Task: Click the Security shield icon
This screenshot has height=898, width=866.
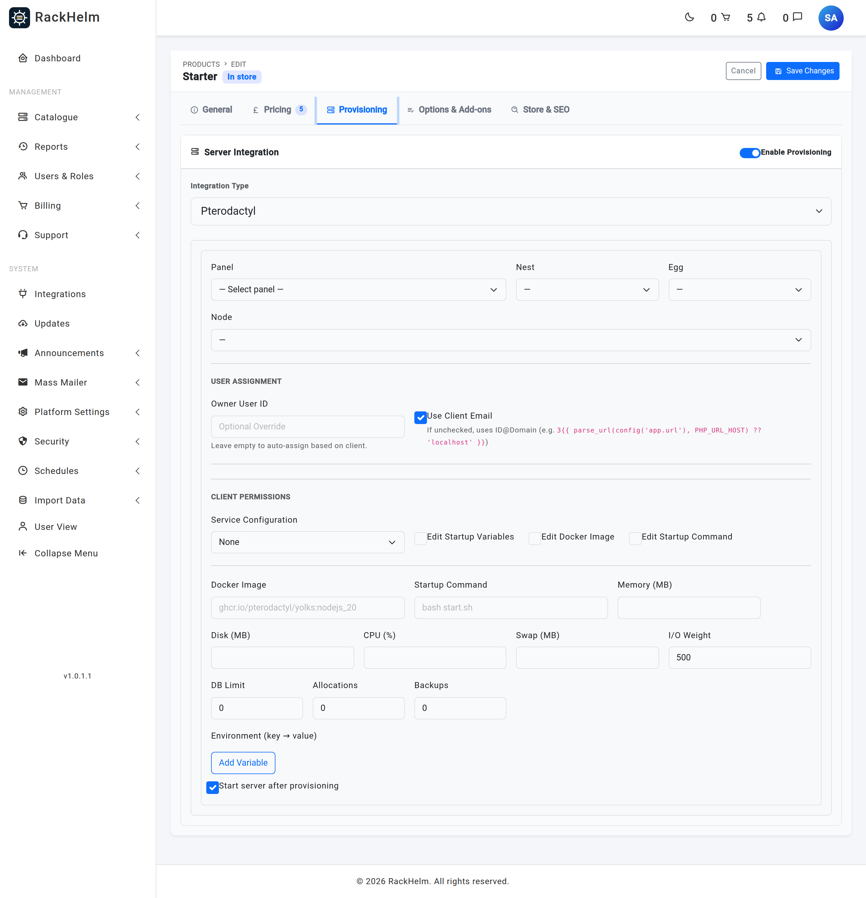Action: pos(23,441)
